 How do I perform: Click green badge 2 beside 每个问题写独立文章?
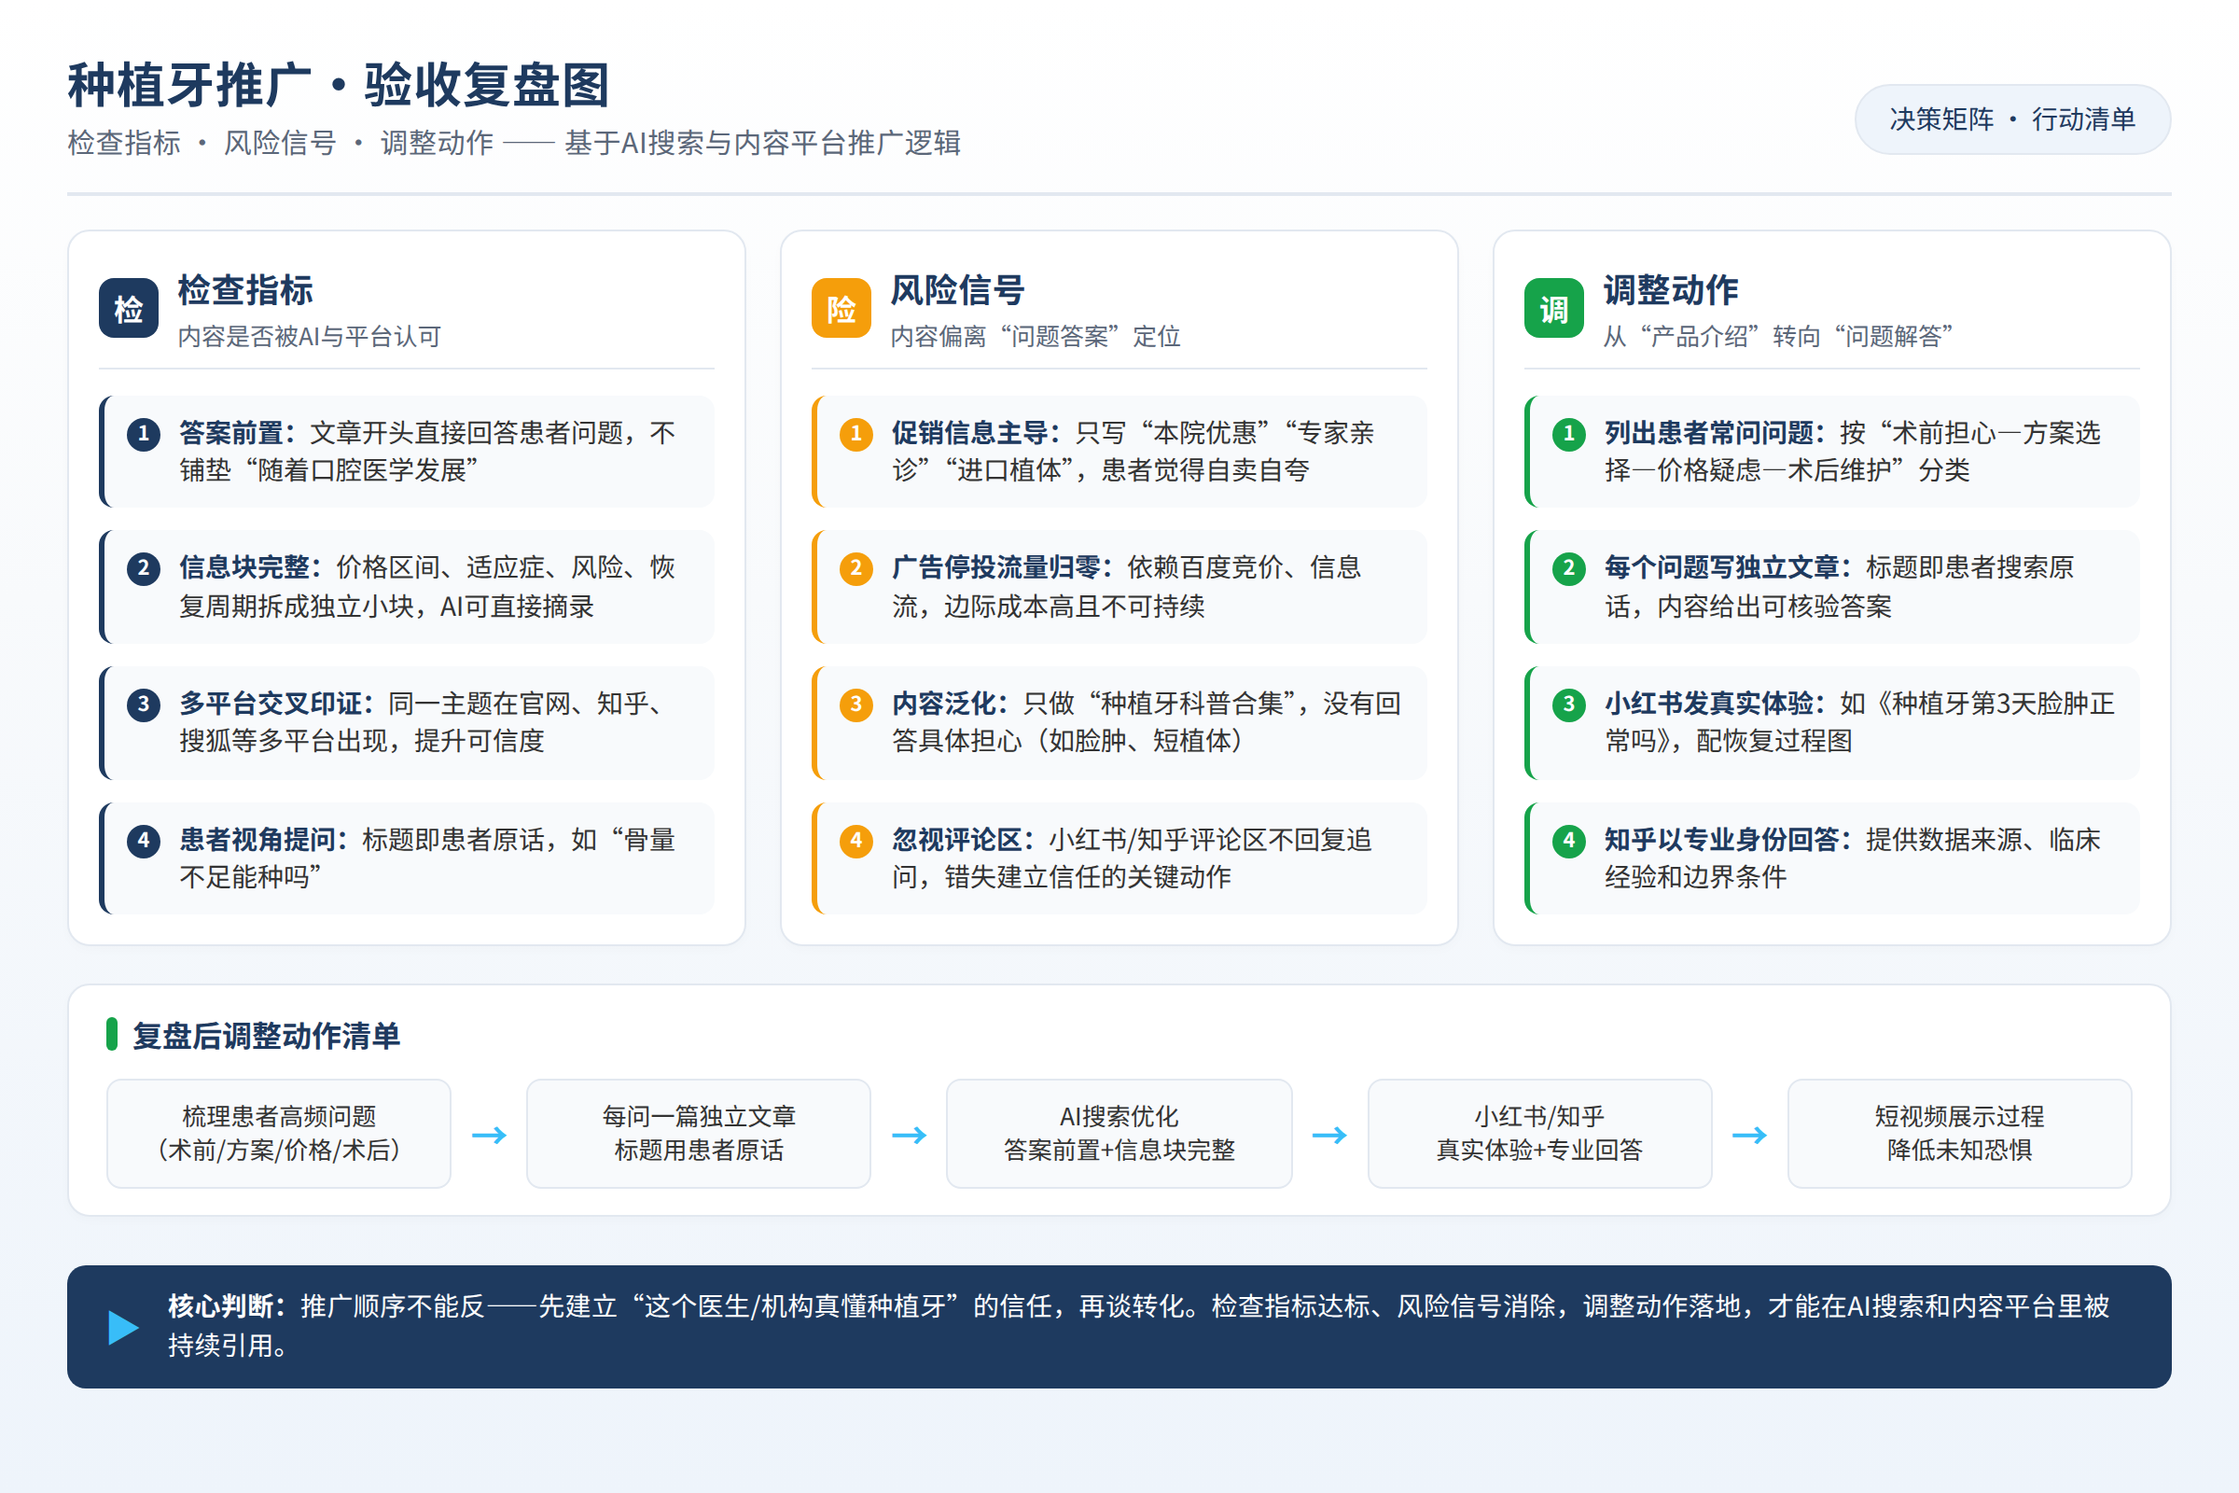tap(1569, 568)
